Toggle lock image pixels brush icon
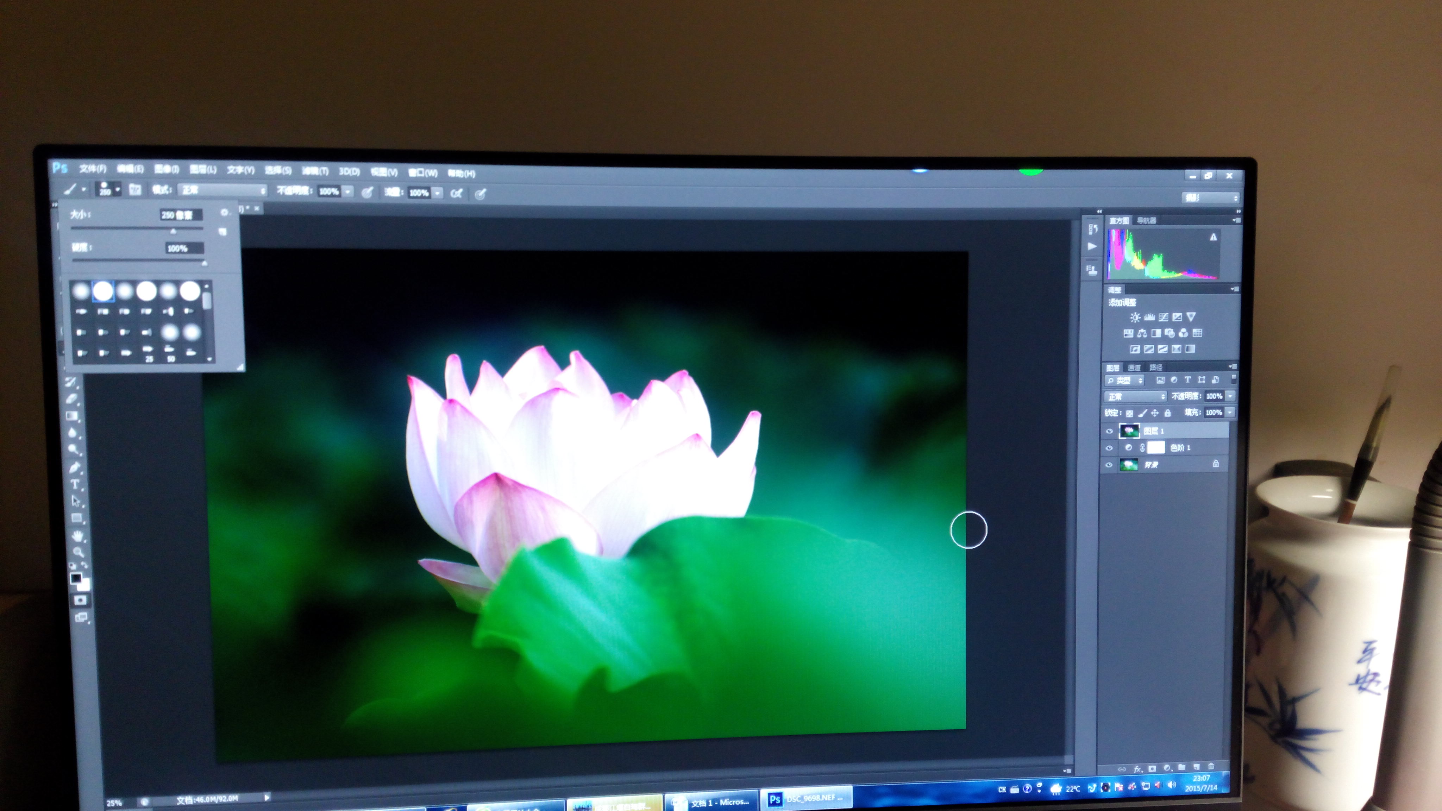The width and height of the screenshot is (1442, 811). pyautogui.click(x=1142, y=413)
